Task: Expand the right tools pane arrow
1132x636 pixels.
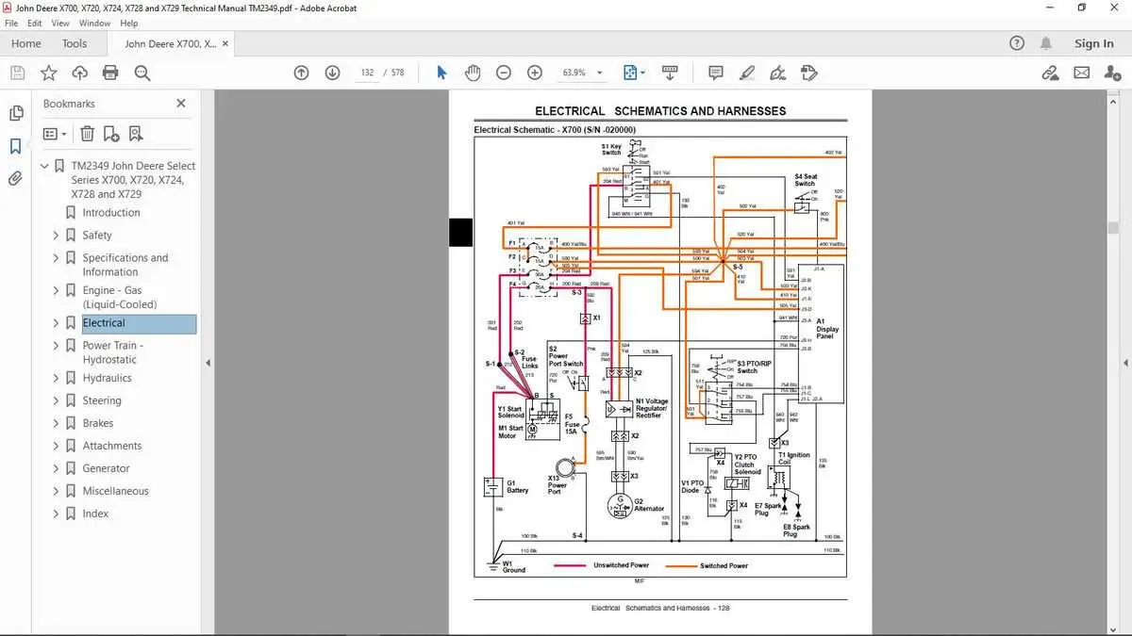Action: pos(1125,363)
